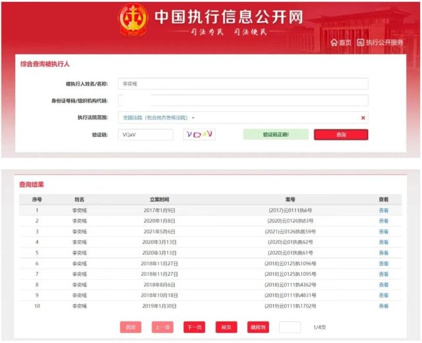
Task: Click the 验证码 text input box
Action: (x=140, y=134)
